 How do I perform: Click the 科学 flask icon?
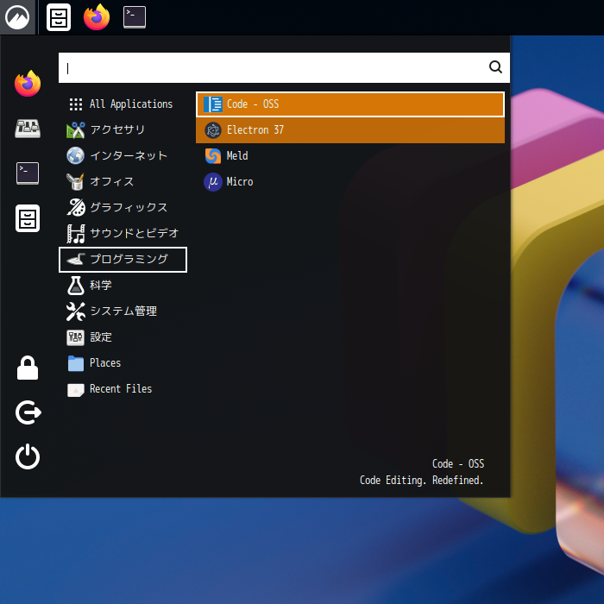tap(76, 286)
